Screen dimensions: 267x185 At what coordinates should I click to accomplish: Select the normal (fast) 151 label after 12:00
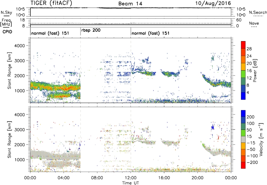pyautogui.click(x=151, y=33)
